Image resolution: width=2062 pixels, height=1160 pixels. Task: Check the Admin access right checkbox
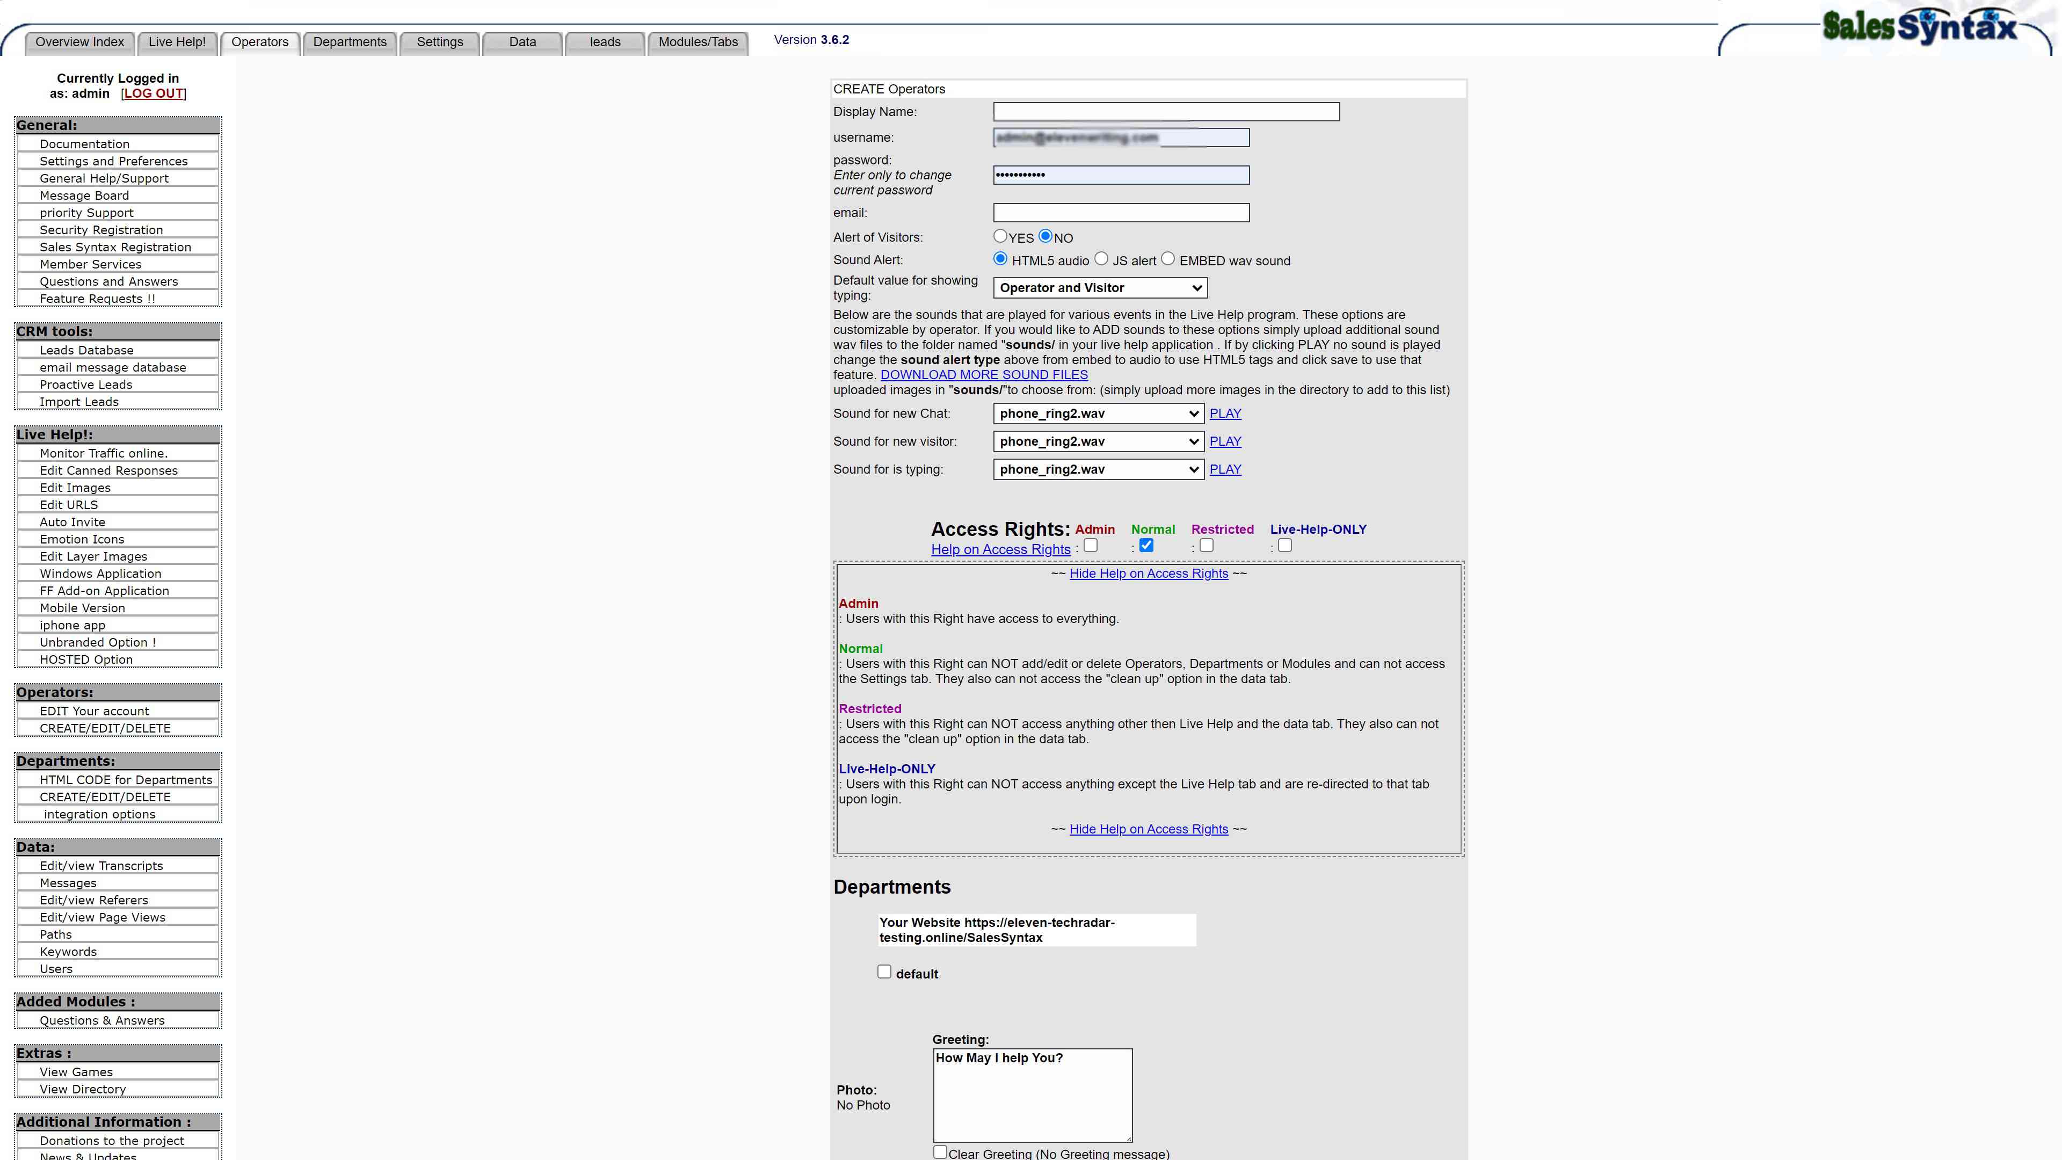click(1090, 545)
